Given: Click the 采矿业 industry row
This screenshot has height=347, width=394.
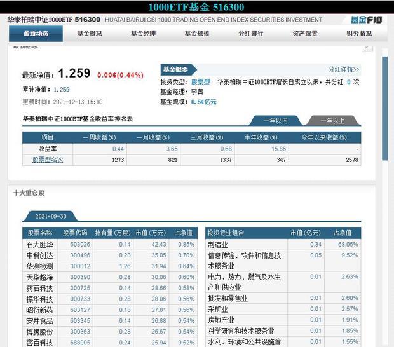Looking at the screenshot, I should [283, 309].
